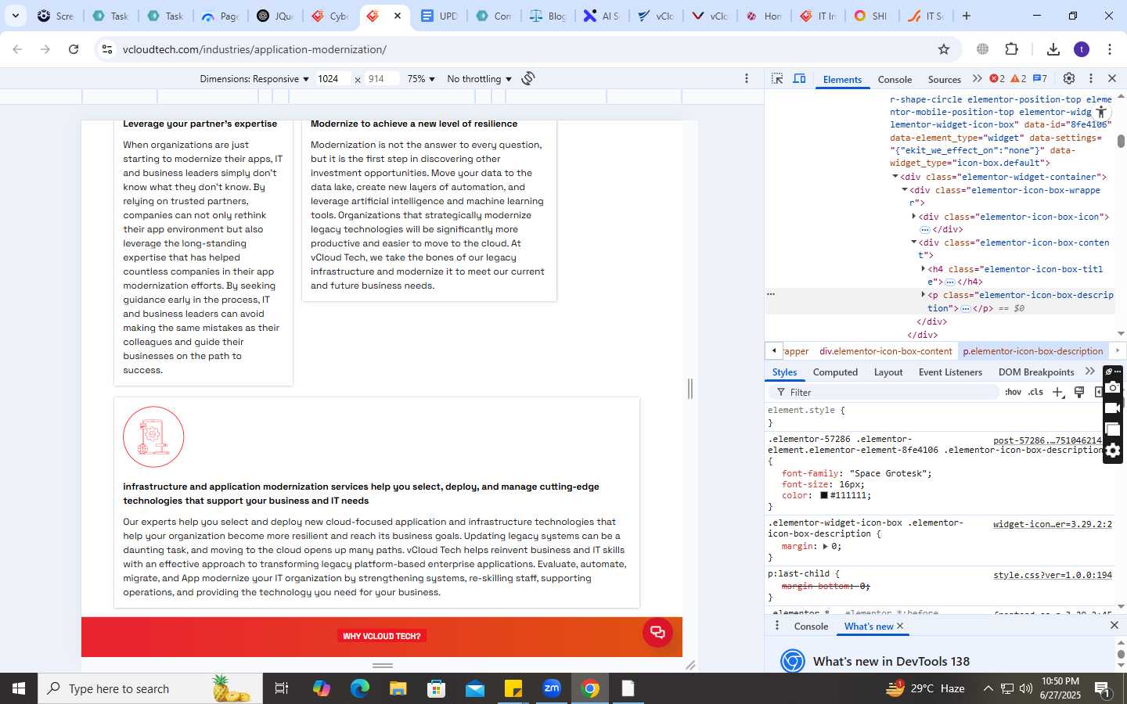Open File Explorer from taskbar

tap(398, 688)
